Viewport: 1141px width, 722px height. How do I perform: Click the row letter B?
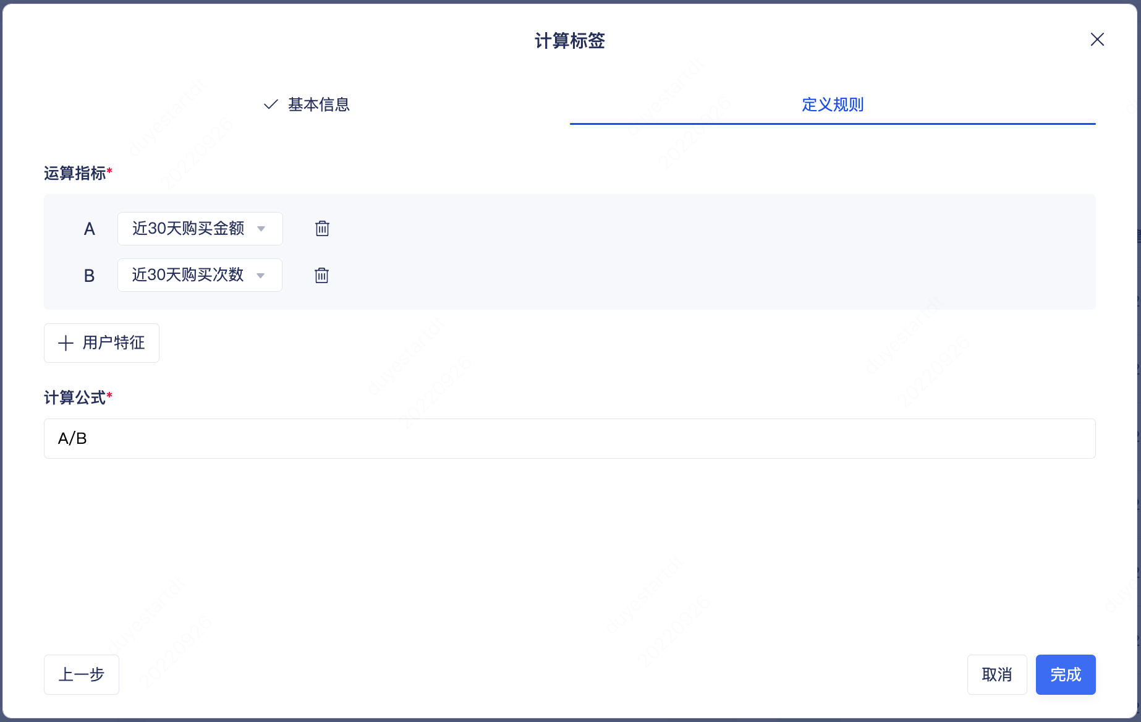point(89,276)
